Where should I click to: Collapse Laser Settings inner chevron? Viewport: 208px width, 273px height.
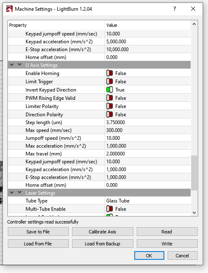pyautogui.click(x=20, y=192)
